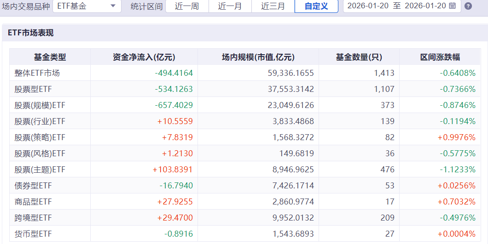Click net inflow value +27.9255

coord(175,202)
